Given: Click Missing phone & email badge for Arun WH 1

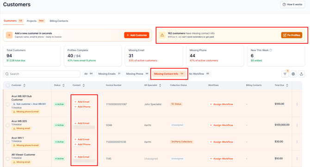Looking at the screenshot, I should click(26, 145).
